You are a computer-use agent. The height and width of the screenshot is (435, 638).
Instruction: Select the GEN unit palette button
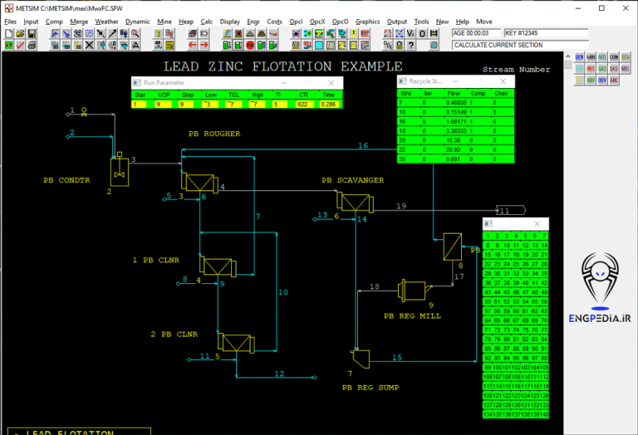click(579, 57)
